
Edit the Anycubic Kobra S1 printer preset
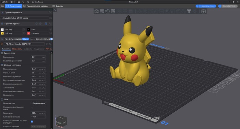pos(50,18)
